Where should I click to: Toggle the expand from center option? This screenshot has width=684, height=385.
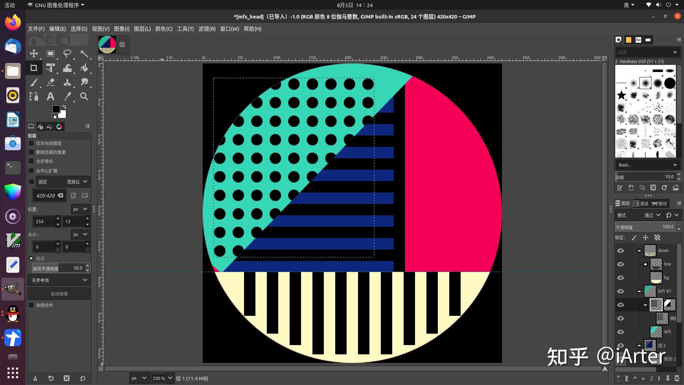click(31, 171)
